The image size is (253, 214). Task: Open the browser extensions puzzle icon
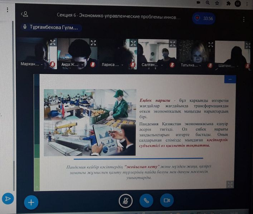(x=229, y=3)
